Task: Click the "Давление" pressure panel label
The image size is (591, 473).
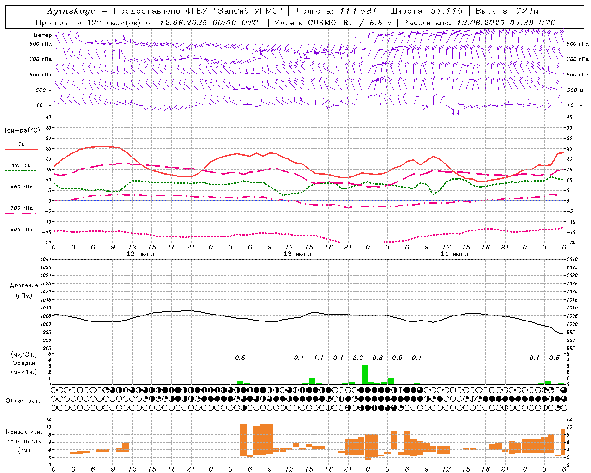Action: [24, 285]
